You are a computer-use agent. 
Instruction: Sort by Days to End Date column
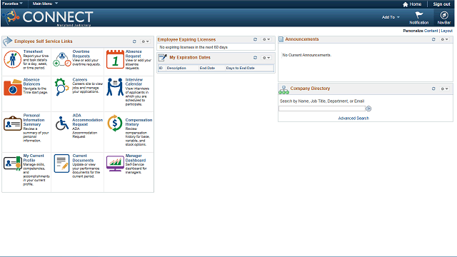click(241, 68)
